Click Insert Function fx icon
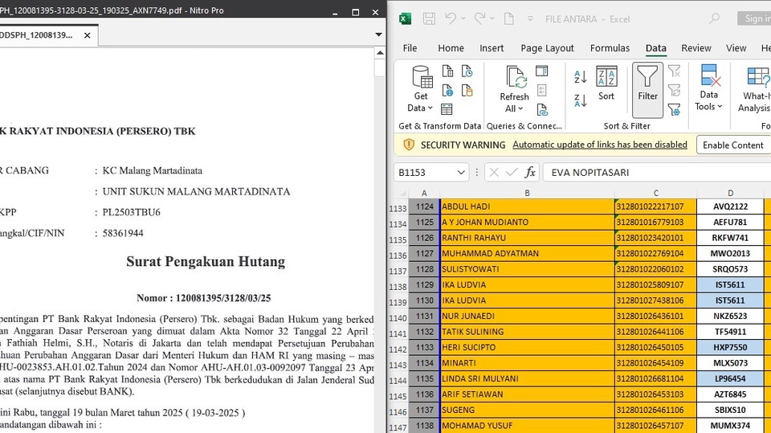 (x=529, y=172)
